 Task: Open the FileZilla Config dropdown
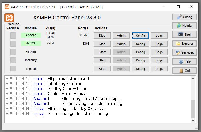[x=140, y=52]
